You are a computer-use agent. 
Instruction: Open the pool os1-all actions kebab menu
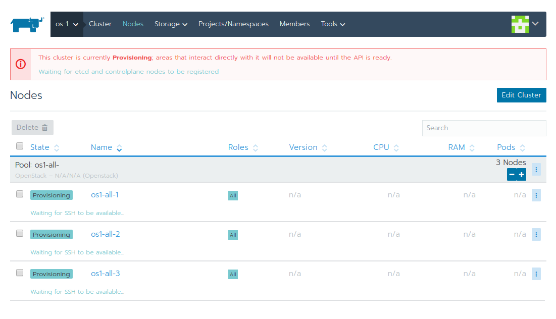point(536,169)
